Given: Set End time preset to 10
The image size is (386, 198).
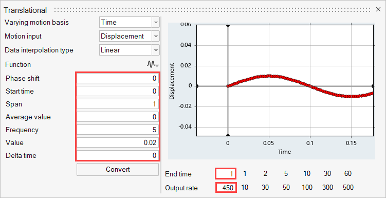Looking at the screenshot, I should [307, 174].
